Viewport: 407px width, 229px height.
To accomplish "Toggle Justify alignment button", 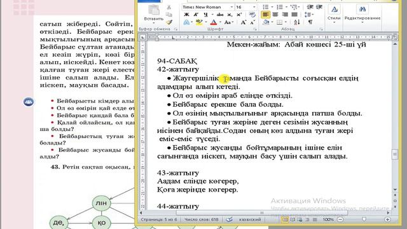I will coord(294,15).
